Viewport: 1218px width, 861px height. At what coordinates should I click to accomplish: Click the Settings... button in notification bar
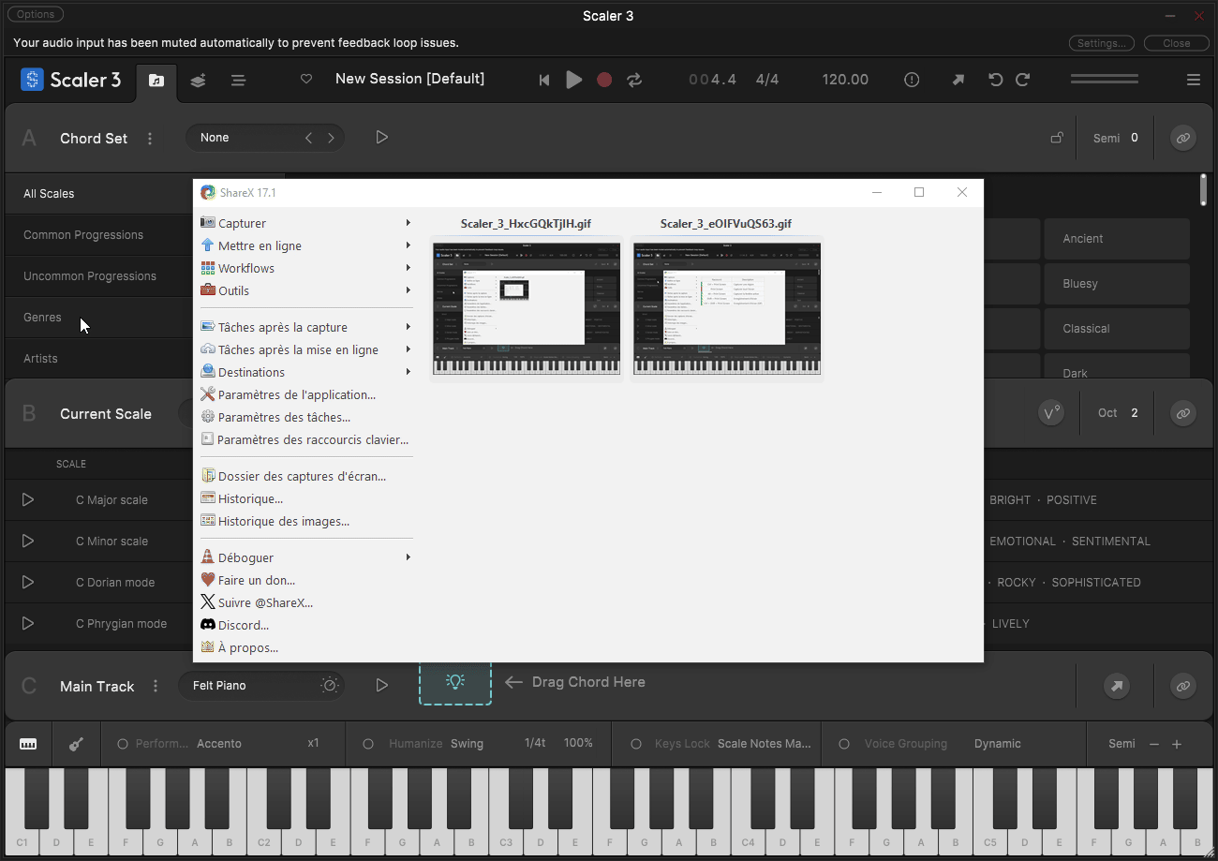1102,43
